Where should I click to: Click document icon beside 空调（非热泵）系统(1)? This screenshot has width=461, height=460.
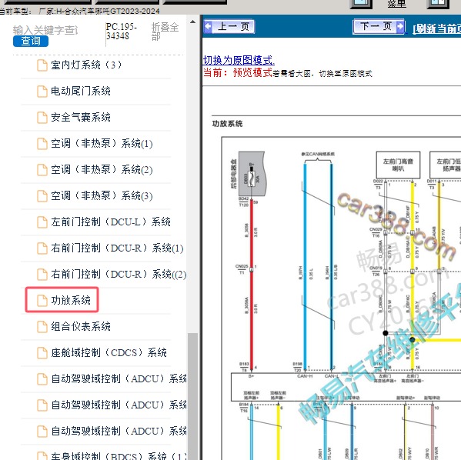point(42,144)
